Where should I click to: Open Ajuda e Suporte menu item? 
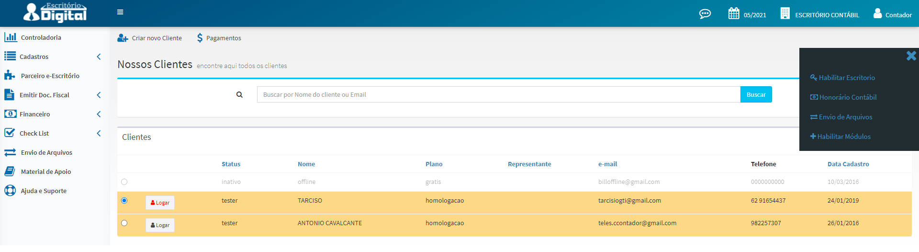pyautogui.click(x=44, y=191)
